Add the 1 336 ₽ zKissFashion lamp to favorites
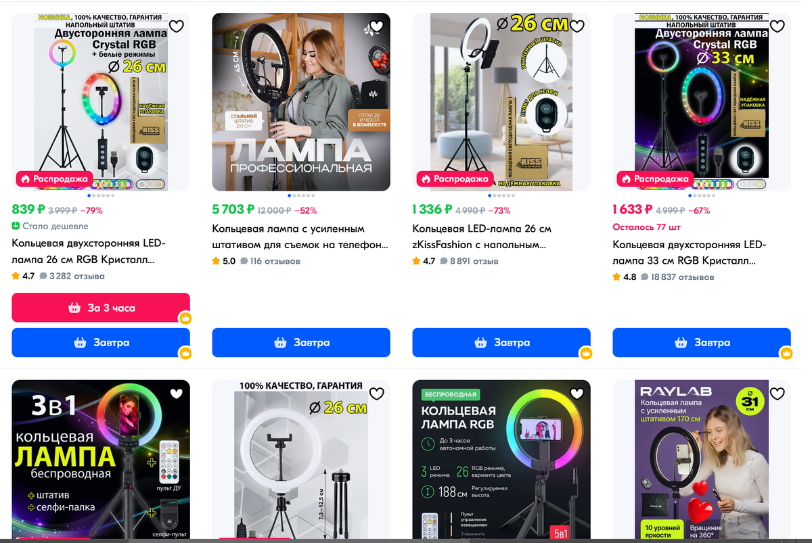 [x=577, y=27]
